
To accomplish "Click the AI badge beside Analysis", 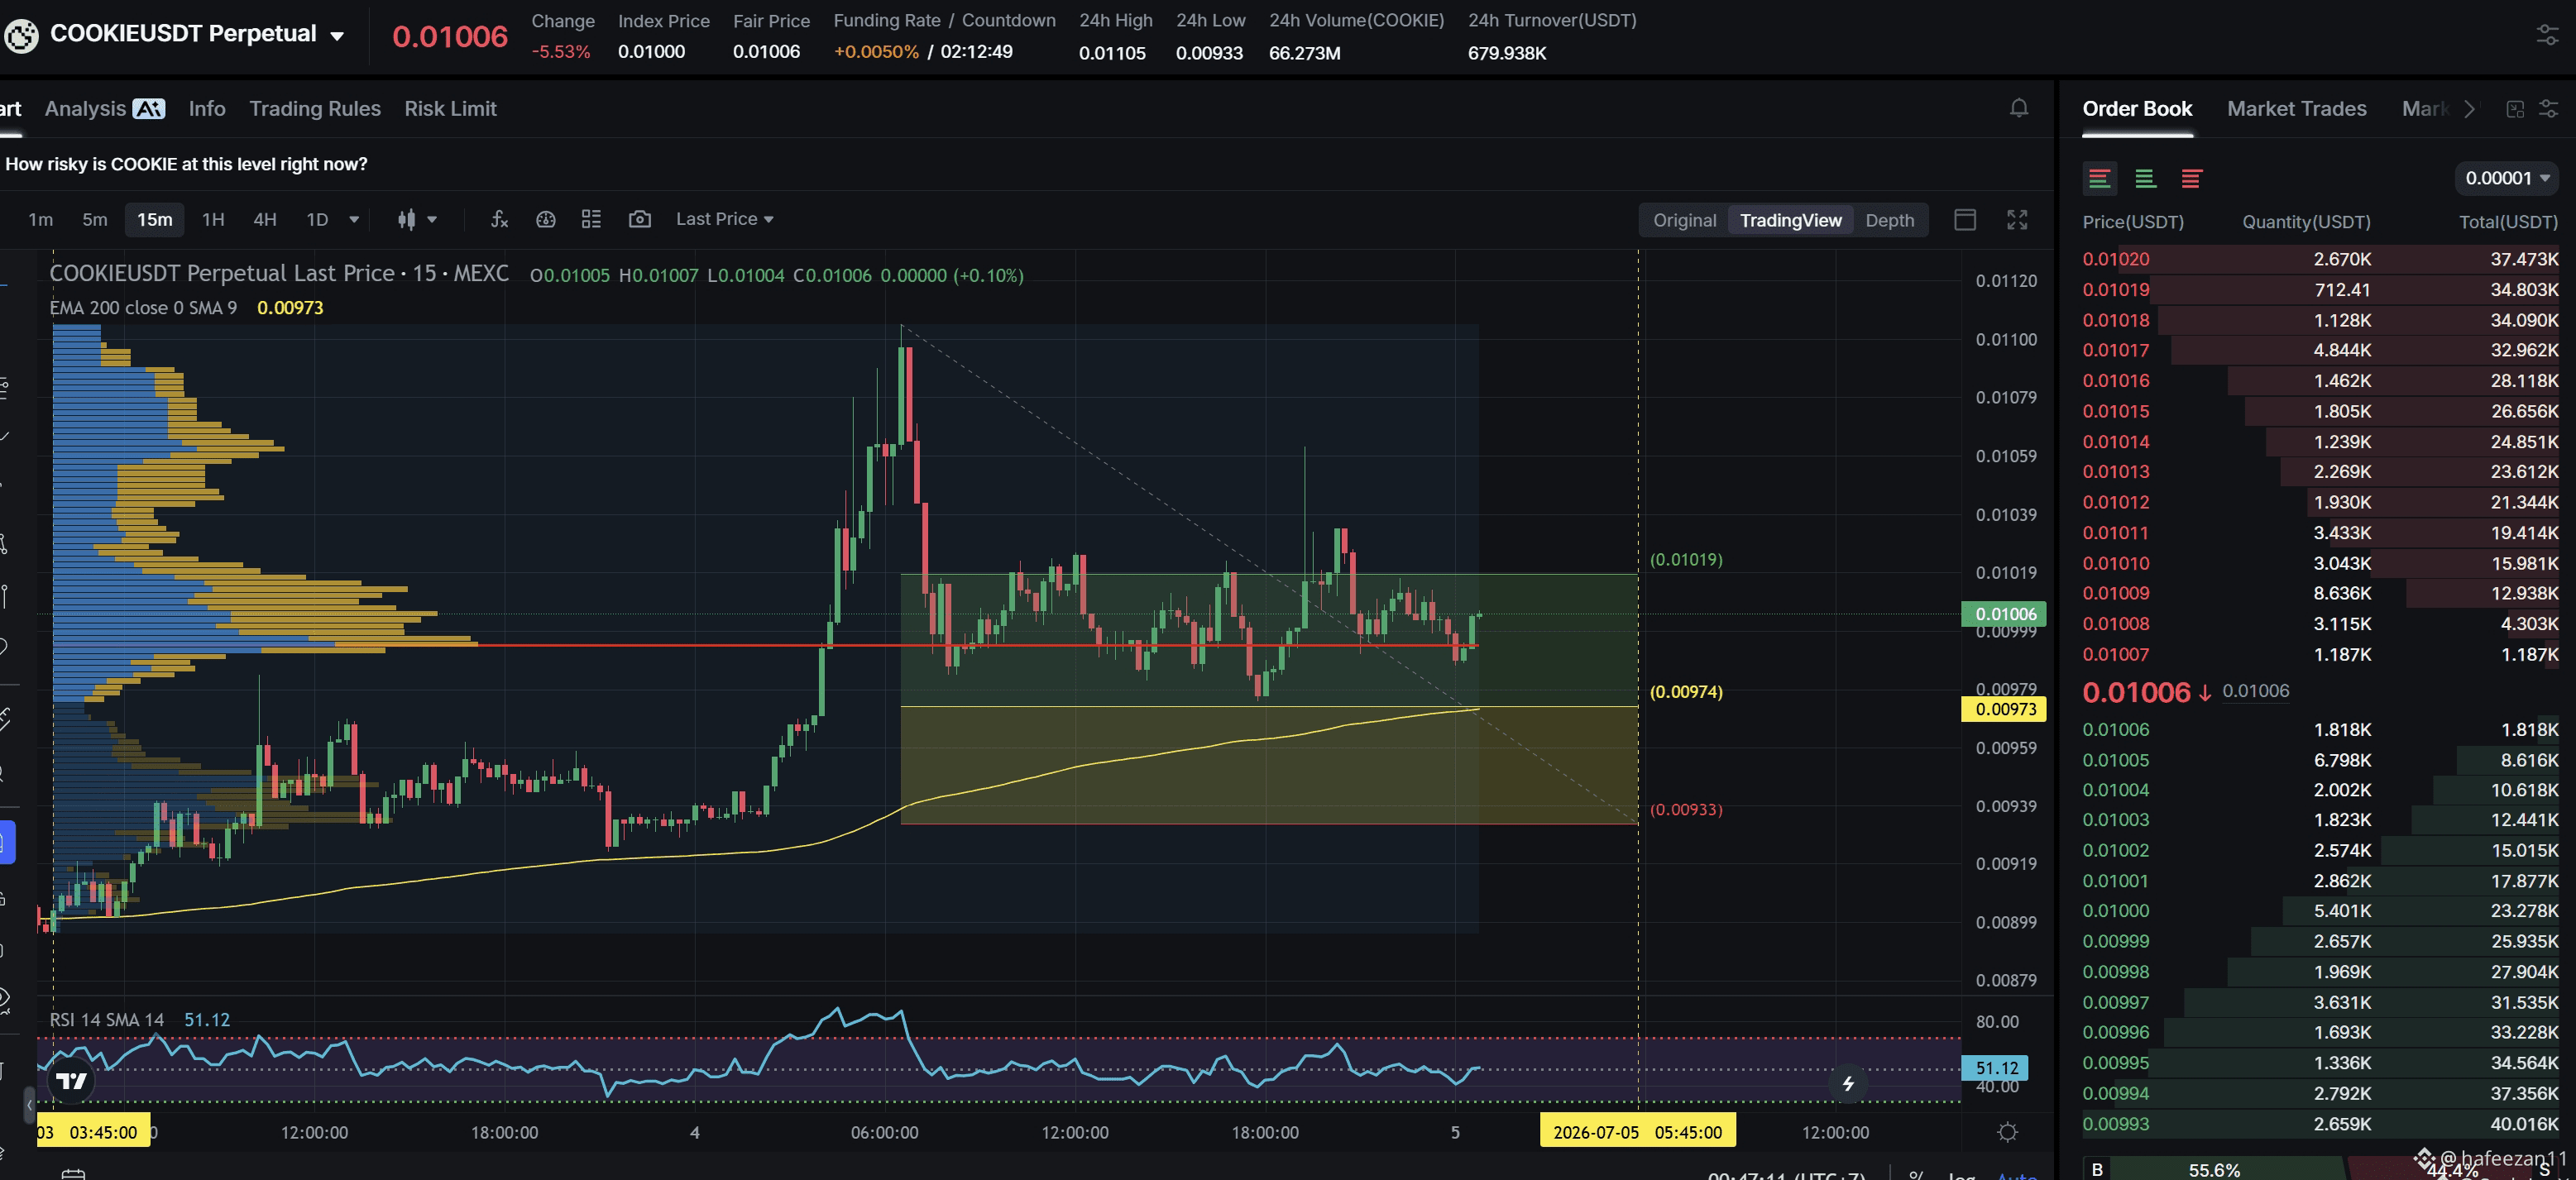I will click(149, 108).
